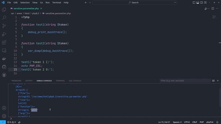Open the Go menu
The image size is (221, 124).
41,2
